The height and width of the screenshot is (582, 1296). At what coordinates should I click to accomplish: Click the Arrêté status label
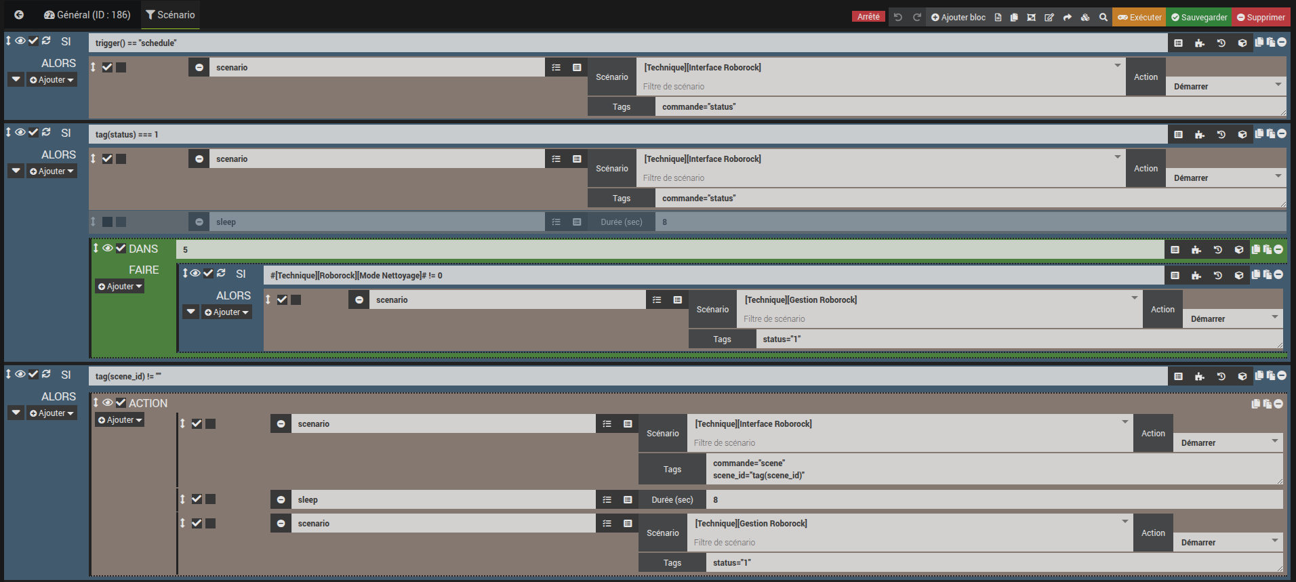868,16
